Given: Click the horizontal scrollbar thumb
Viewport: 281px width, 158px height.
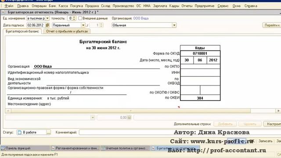Looking at the screenshot, I should pyautogui.click(x=131, y=111).
